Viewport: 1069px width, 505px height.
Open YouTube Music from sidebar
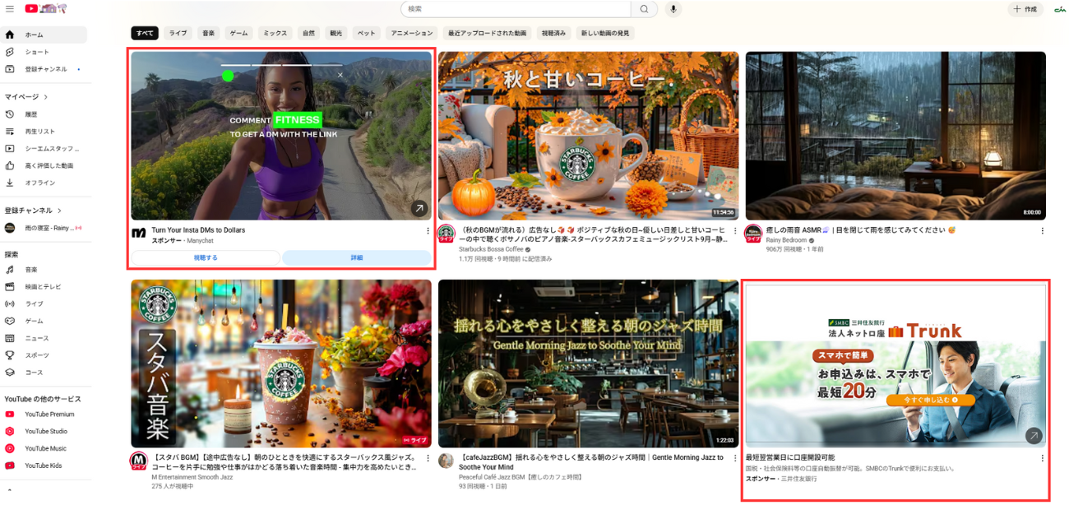[45, 448]
